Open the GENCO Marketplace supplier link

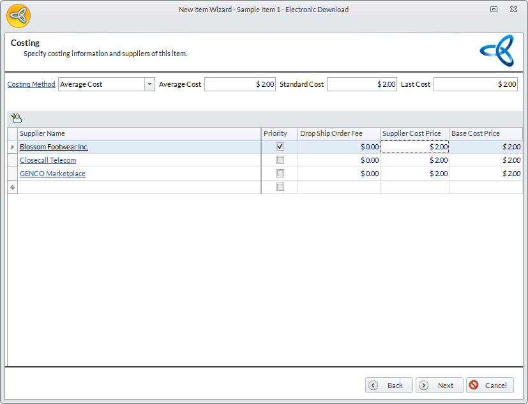52,174
